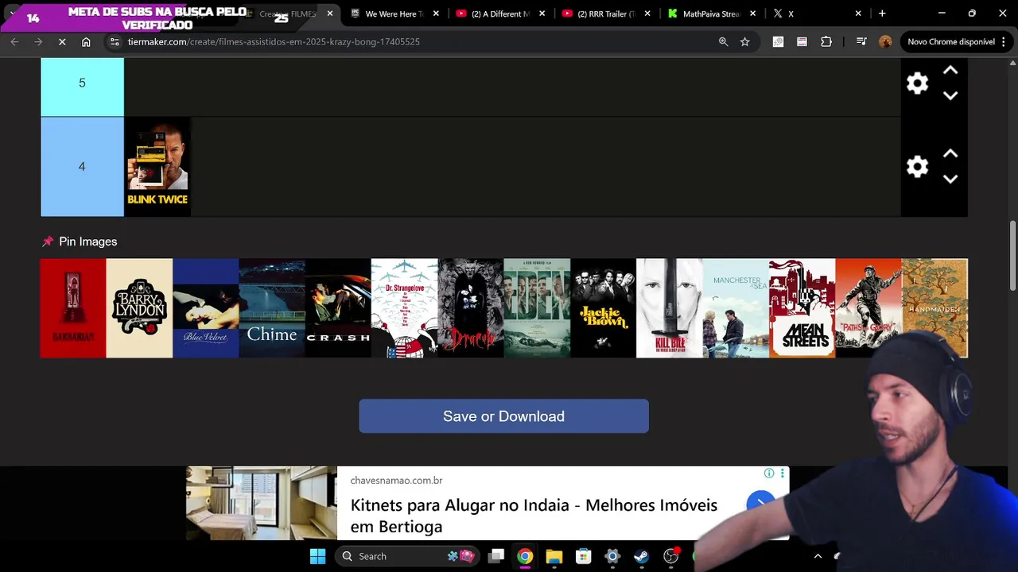Image resolution: width=1018 pixels, height=572 pixels.
Task: Click the forward navigation arrow
Action: (38, 41)
